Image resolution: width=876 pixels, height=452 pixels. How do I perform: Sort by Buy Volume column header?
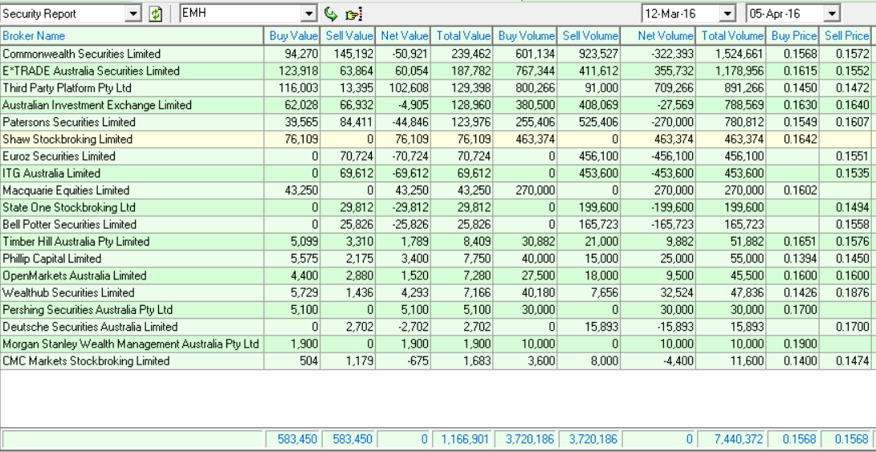click(x=525, y=36)
